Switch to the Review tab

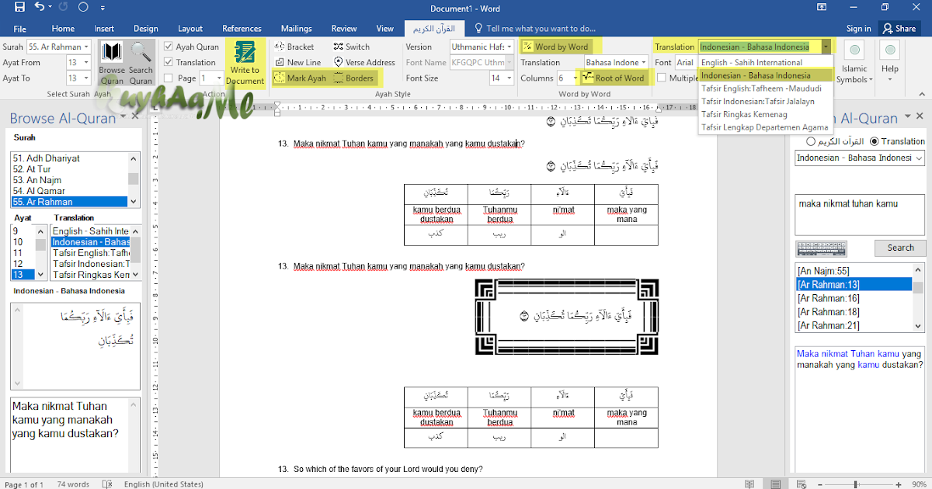click(344, 29)
